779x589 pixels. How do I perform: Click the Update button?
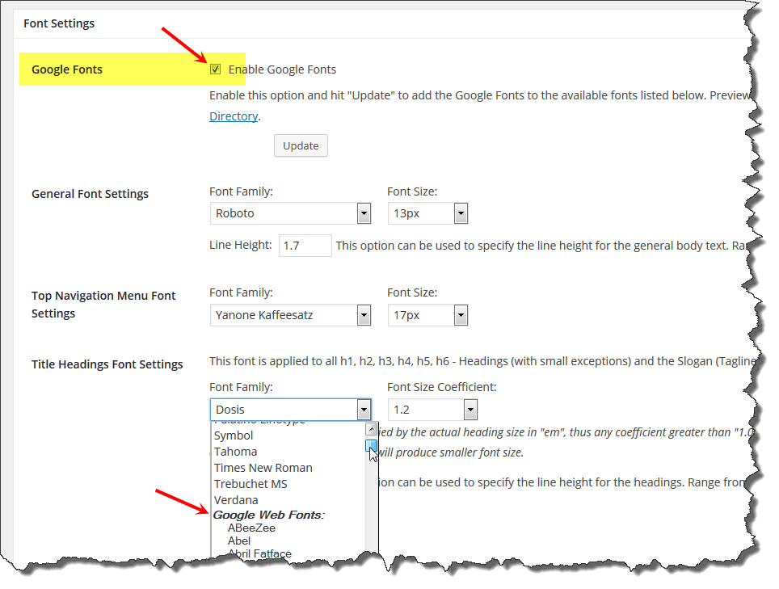301,145
